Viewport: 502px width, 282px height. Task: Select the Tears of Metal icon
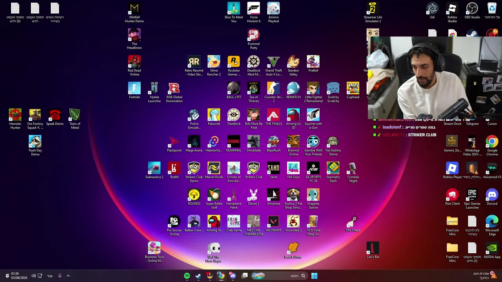pos(75,119)
